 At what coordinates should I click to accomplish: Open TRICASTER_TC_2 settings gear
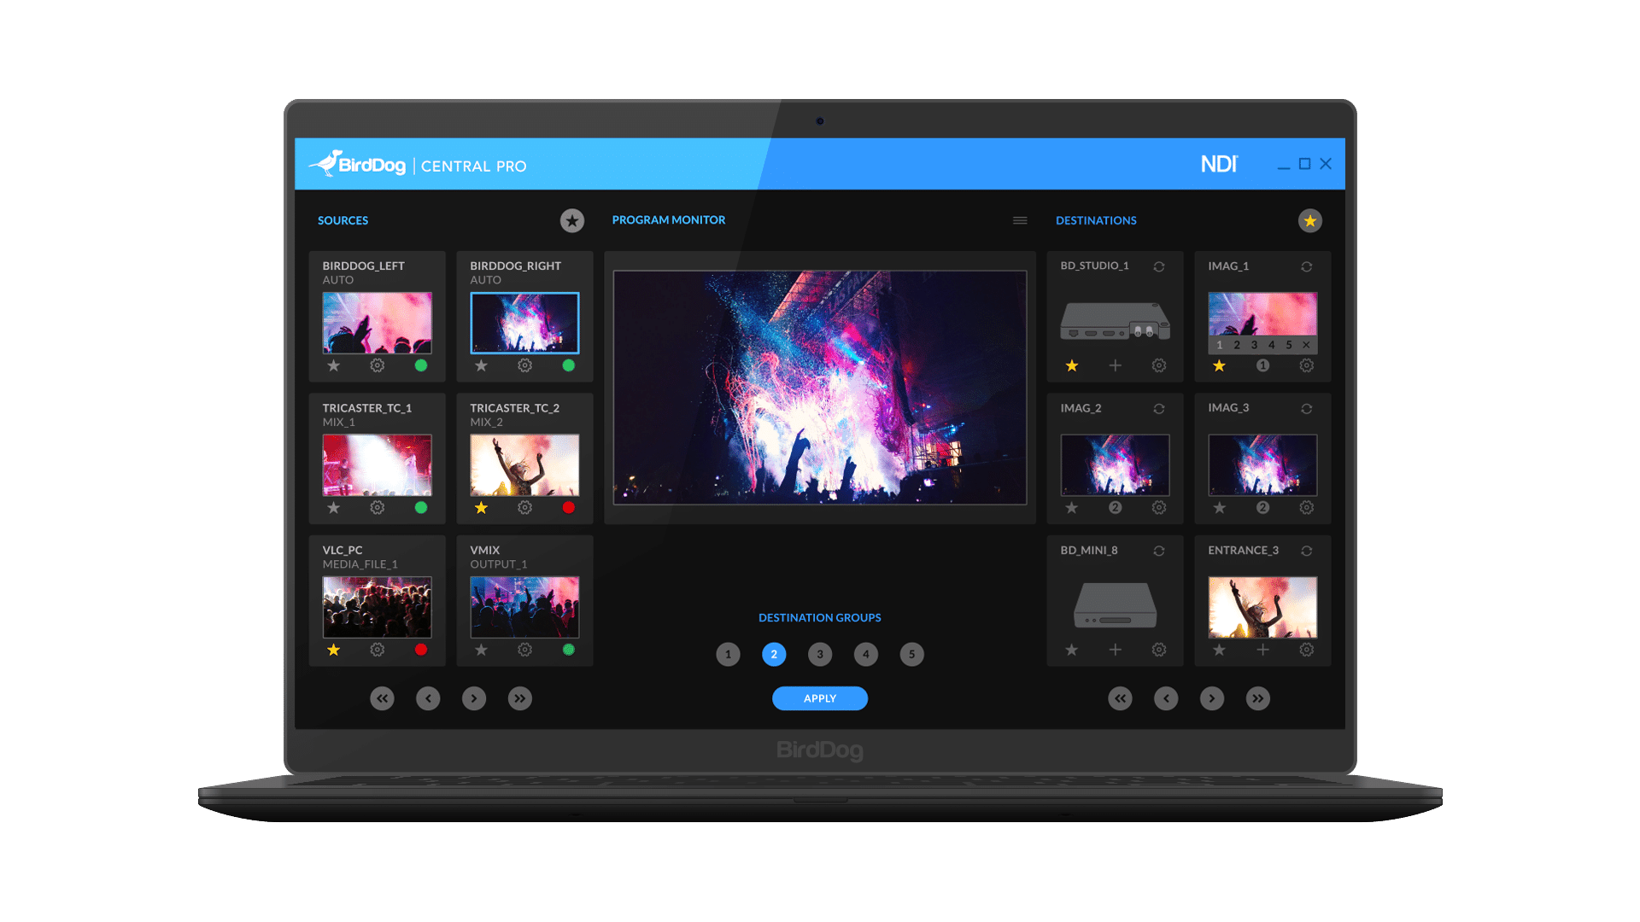pyautogui.click(x=525, y=508)
